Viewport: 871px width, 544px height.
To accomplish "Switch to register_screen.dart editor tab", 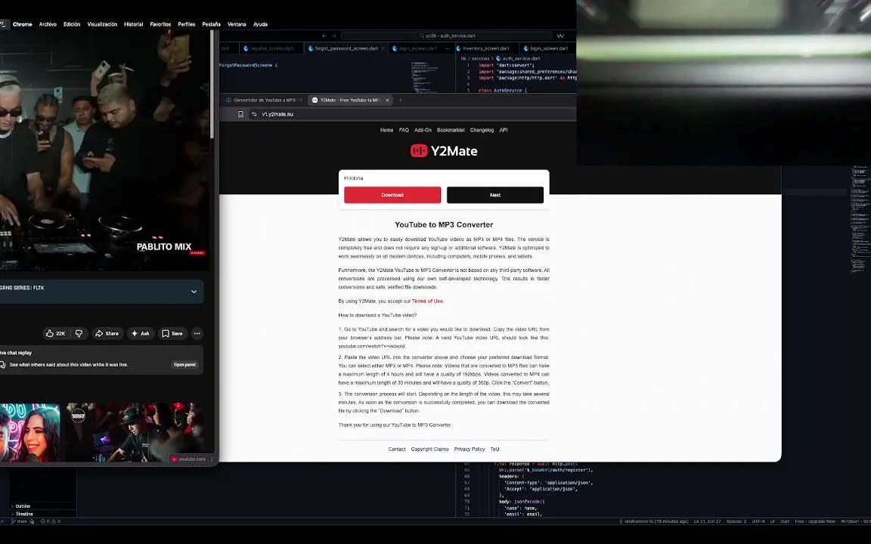I will (271, 48).
